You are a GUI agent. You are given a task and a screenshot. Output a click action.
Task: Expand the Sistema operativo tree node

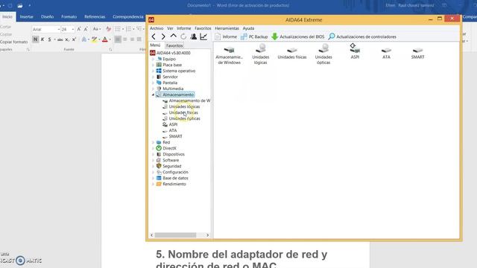[153, 71]
